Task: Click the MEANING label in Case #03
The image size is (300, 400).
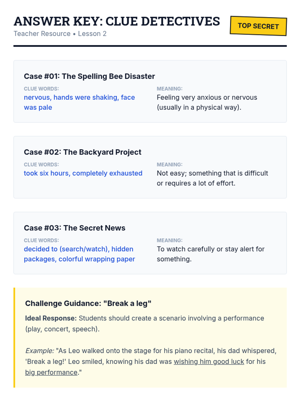Action: (169, 240)
